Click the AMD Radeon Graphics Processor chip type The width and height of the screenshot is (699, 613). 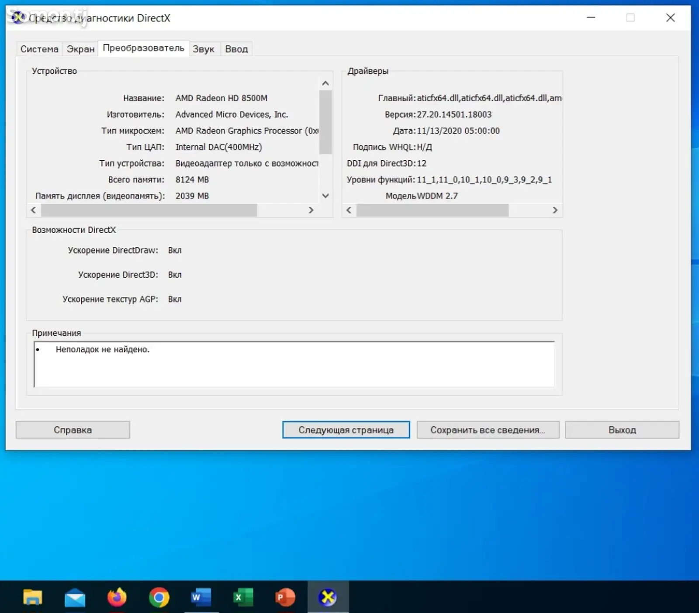coord(247,131)
